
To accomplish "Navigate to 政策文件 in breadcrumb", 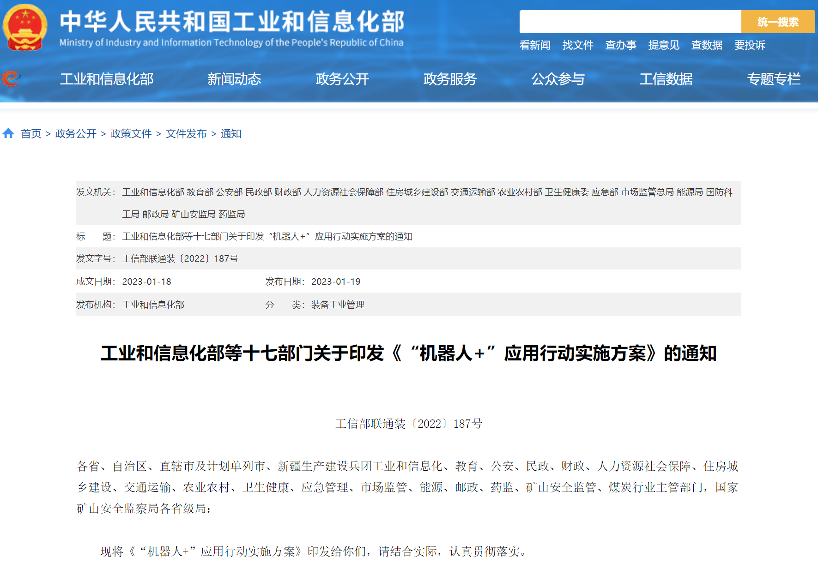I will [x=131, y=134].
